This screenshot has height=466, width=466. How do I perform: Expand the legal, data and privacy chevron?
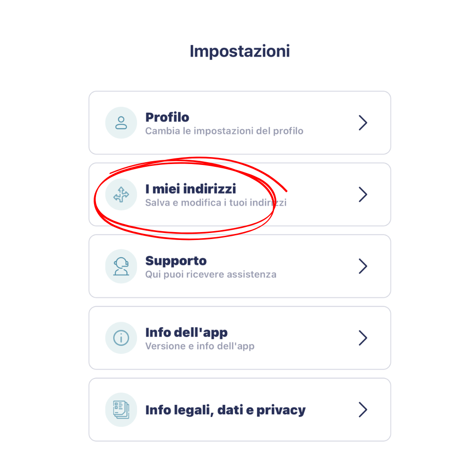click(363, 410)
